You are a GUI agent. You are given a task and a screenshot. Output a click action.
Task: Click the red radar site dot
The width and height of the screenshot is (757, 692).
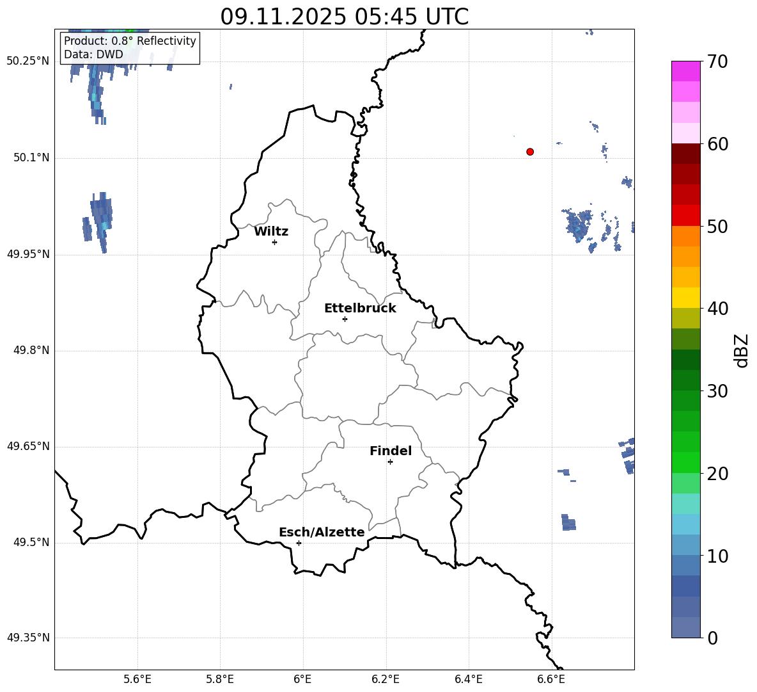pos(530,152)
